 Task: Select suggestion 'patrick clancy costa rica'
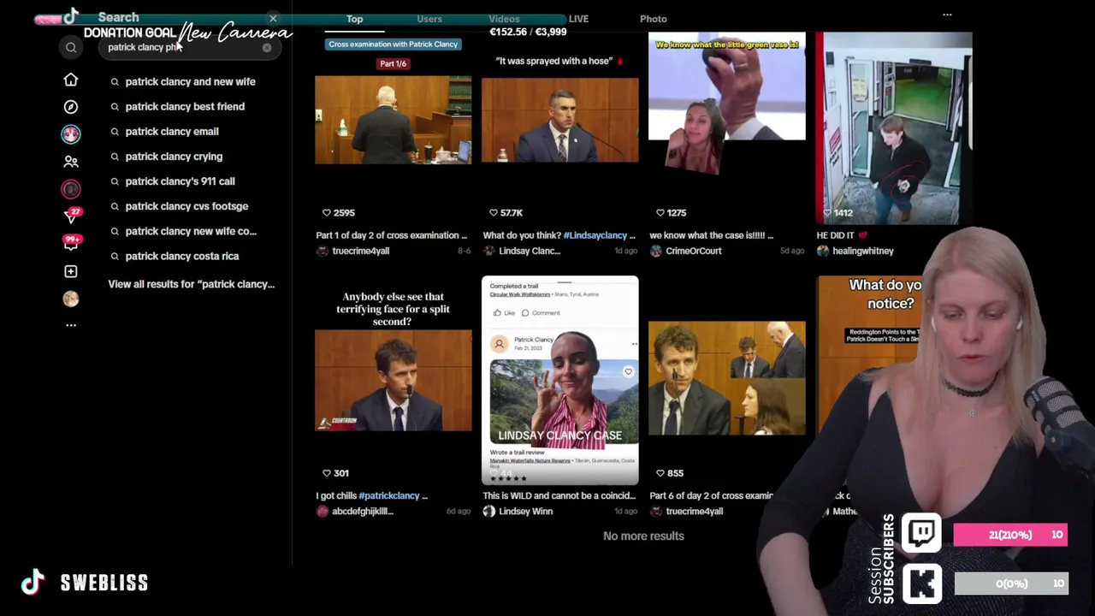point(182,256)
